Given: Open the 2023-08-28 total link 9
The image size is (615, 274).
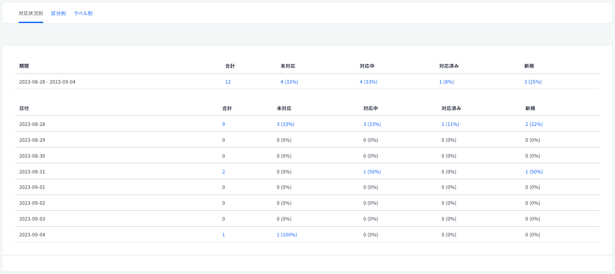Looking at the screenshot, I should [224, 124].
